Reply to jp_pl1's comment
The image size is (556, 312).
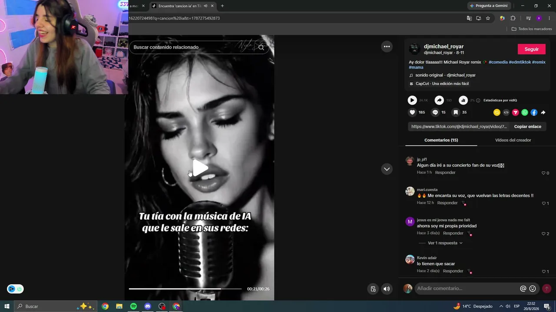click(x=445, y=172)
